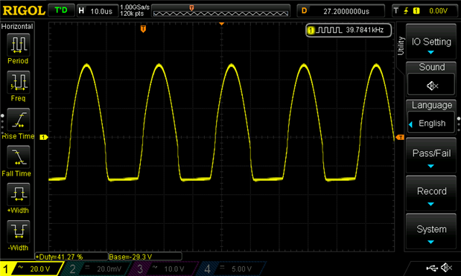Click the channel 1 ground level marker
The width and height of the screenshot is (461, 276).
(44, 137)
